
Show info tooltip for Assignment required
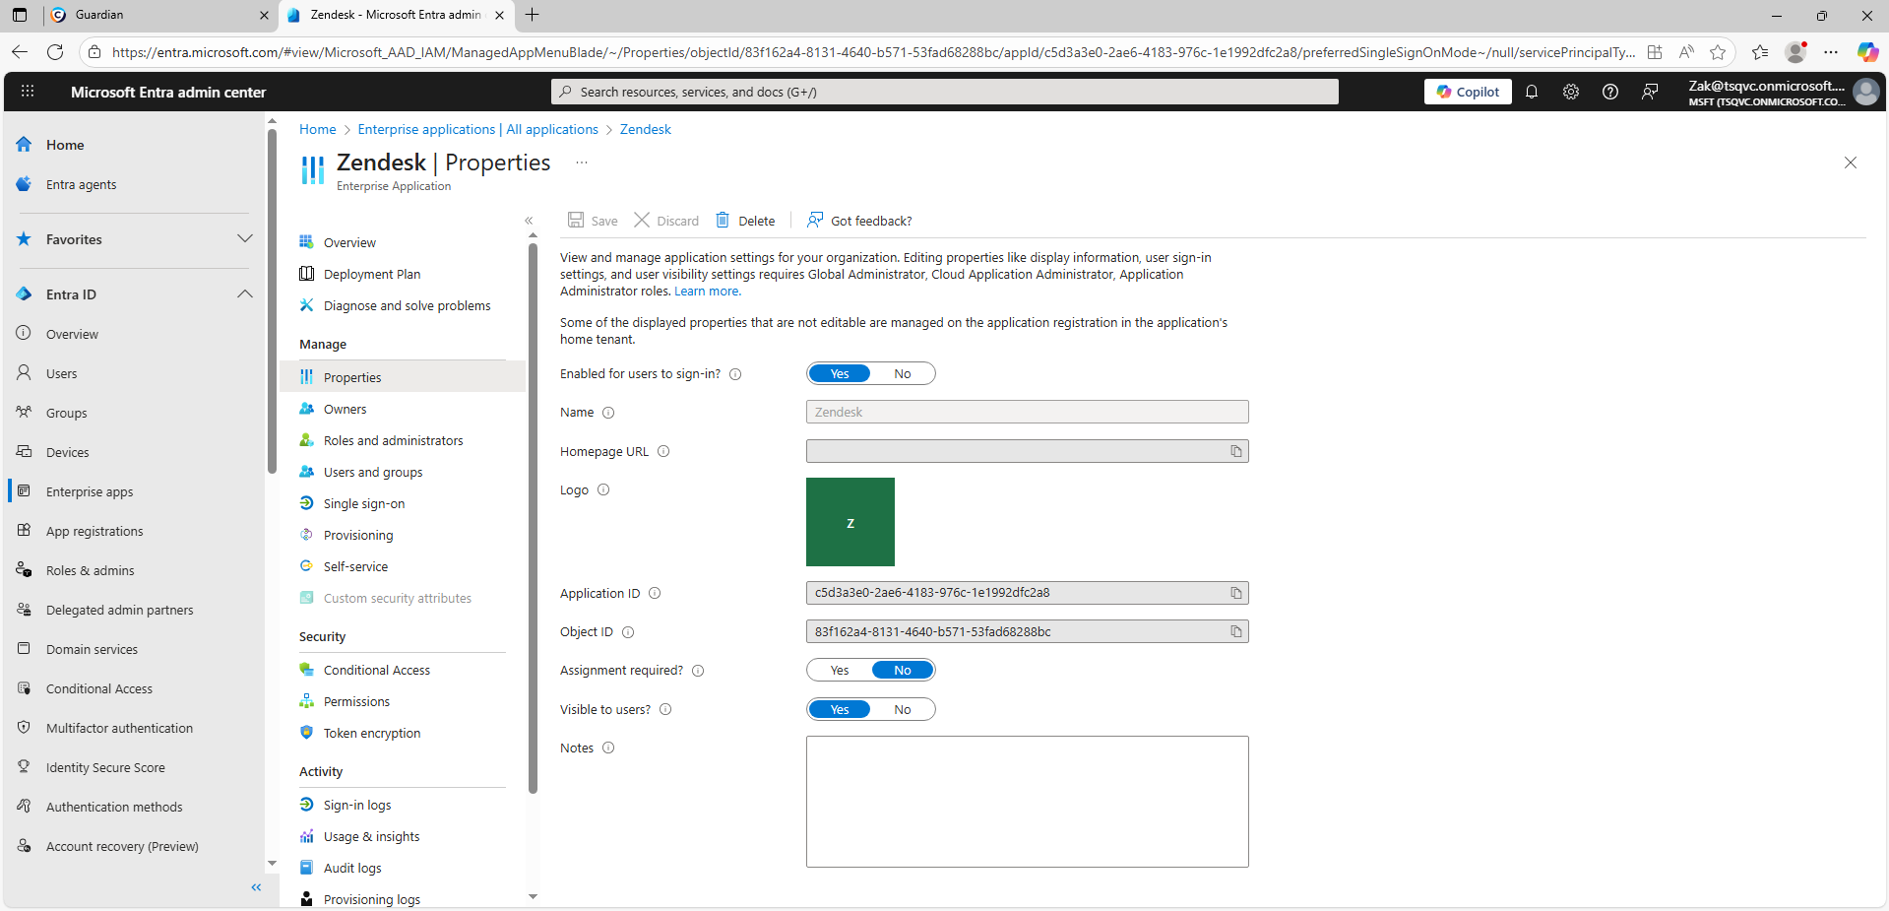698,671
